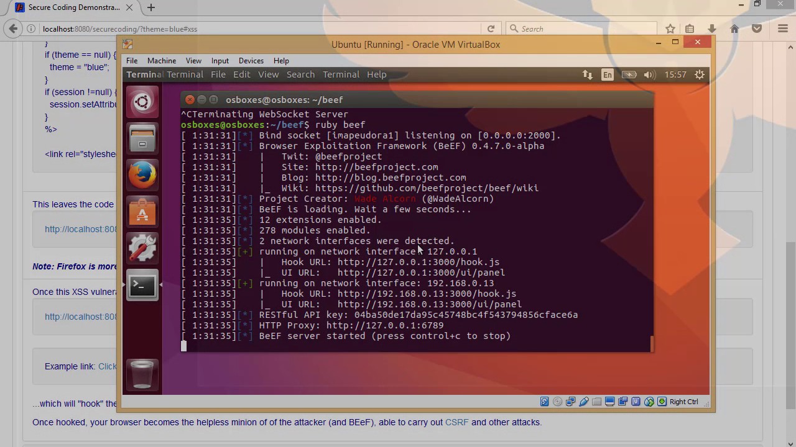Click battery indicator in Ubuntu panel
The image size is (796, 447).
pos(629,74)
